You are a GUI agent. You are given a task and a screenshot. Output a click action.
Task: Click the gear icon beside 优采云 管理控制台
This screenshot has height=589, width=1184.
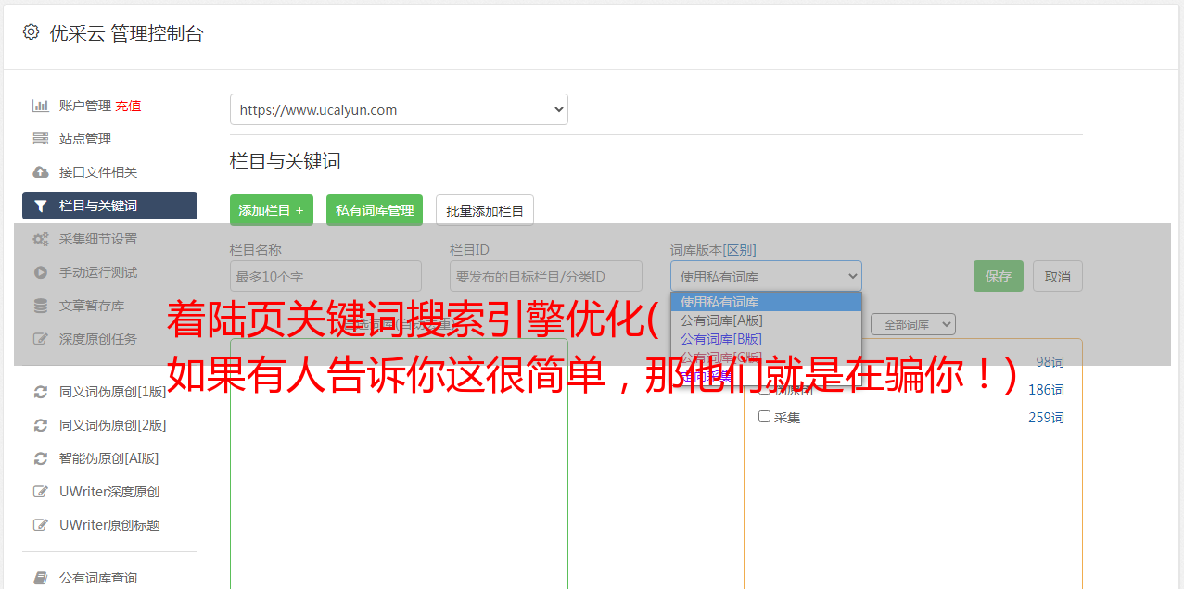(x=31, y=32)
